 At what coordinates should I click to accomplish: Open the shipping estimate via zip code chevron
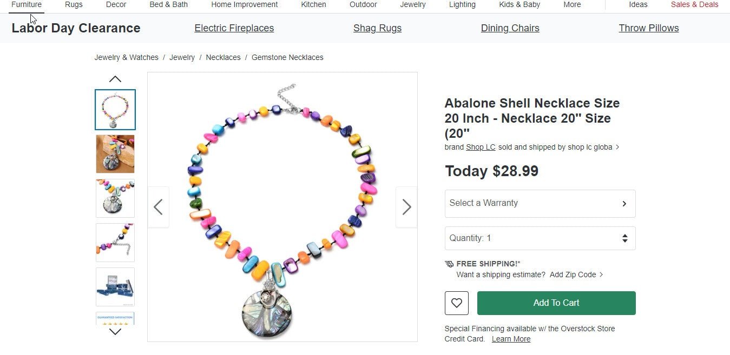600,274
